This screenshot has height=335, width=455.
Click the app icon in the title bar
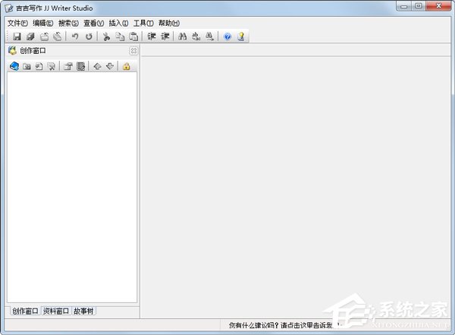coord(8,8)
